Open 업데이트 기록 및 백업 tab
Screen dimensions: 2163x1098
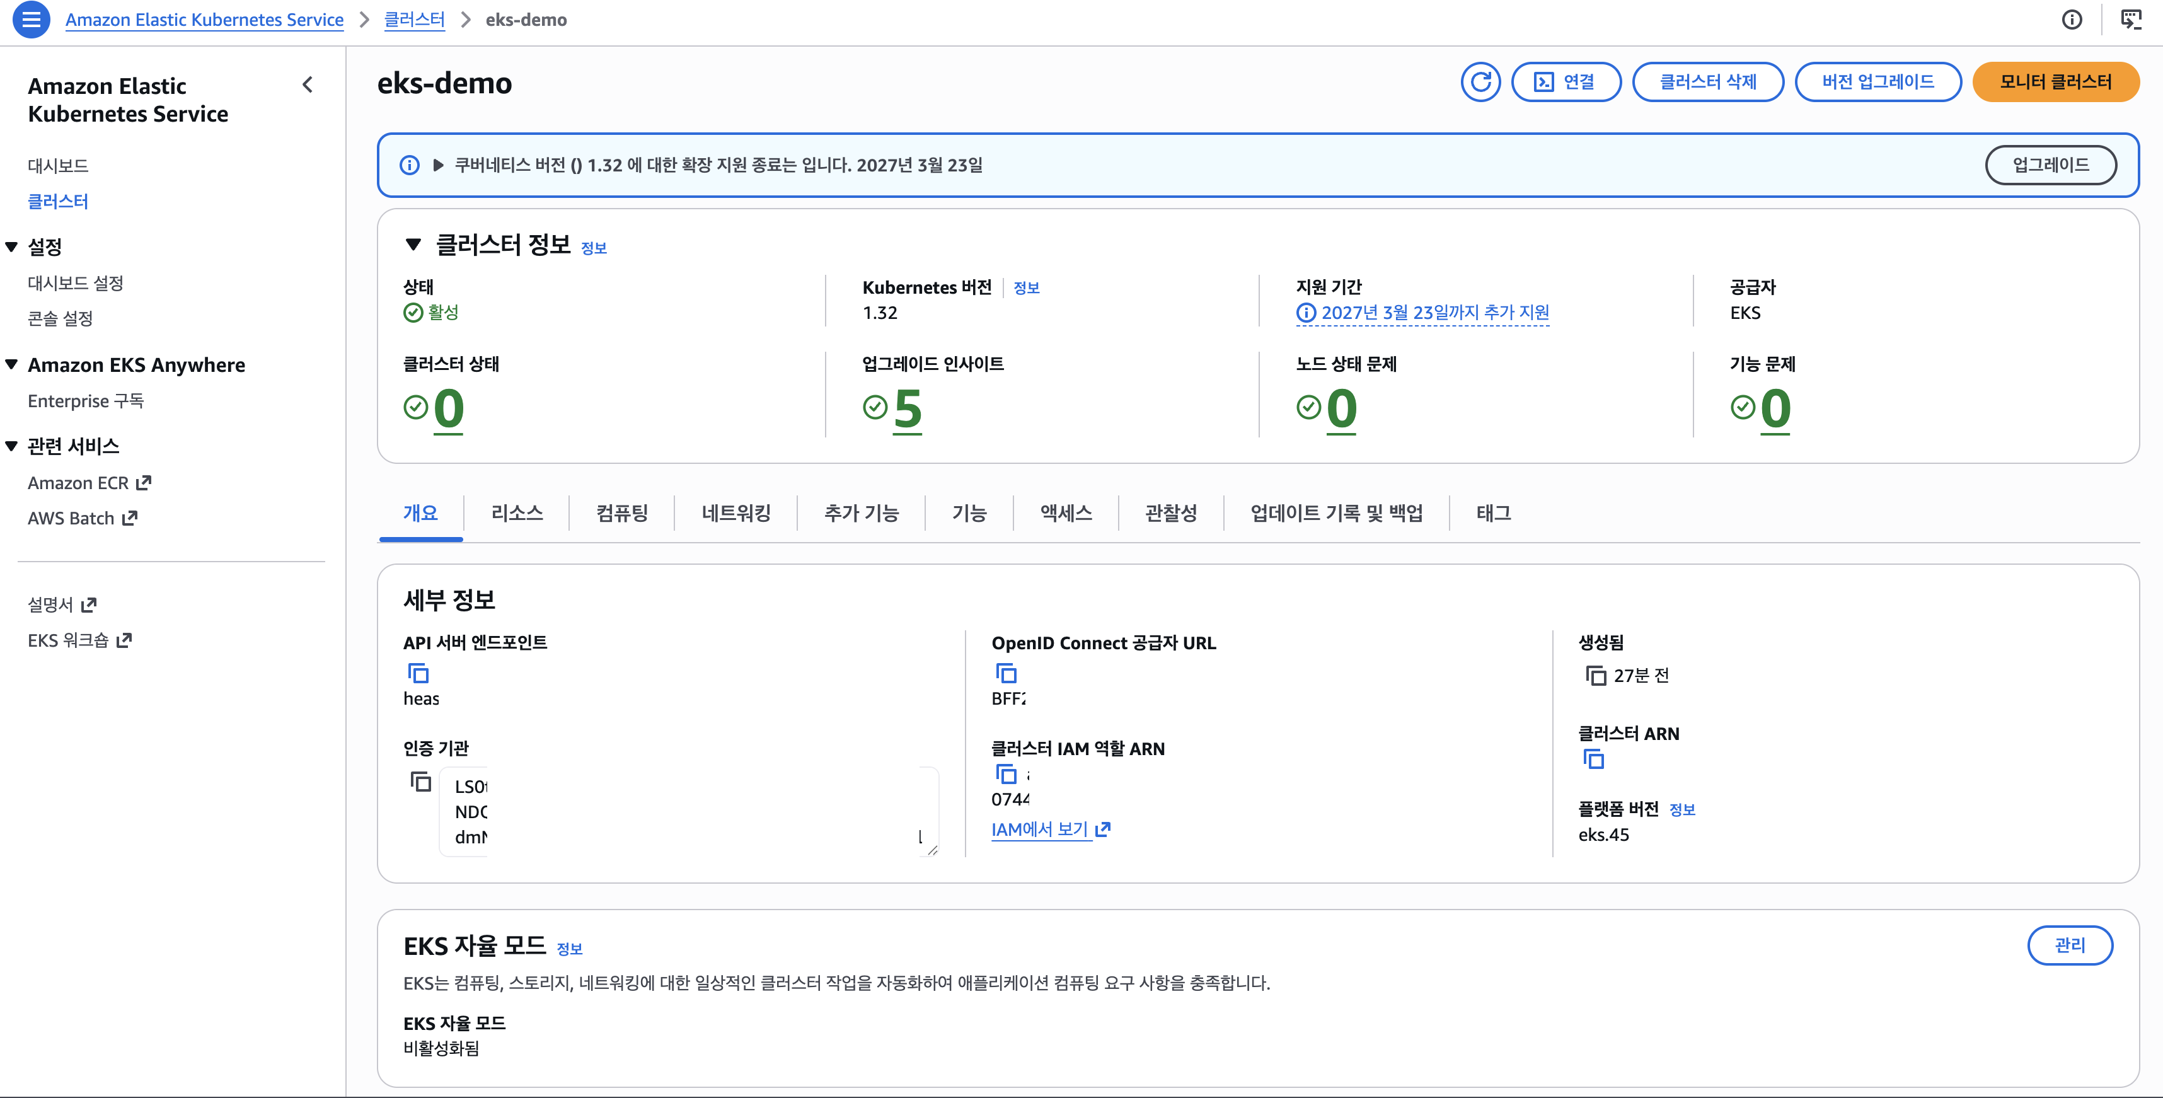tap(1336, 513)
